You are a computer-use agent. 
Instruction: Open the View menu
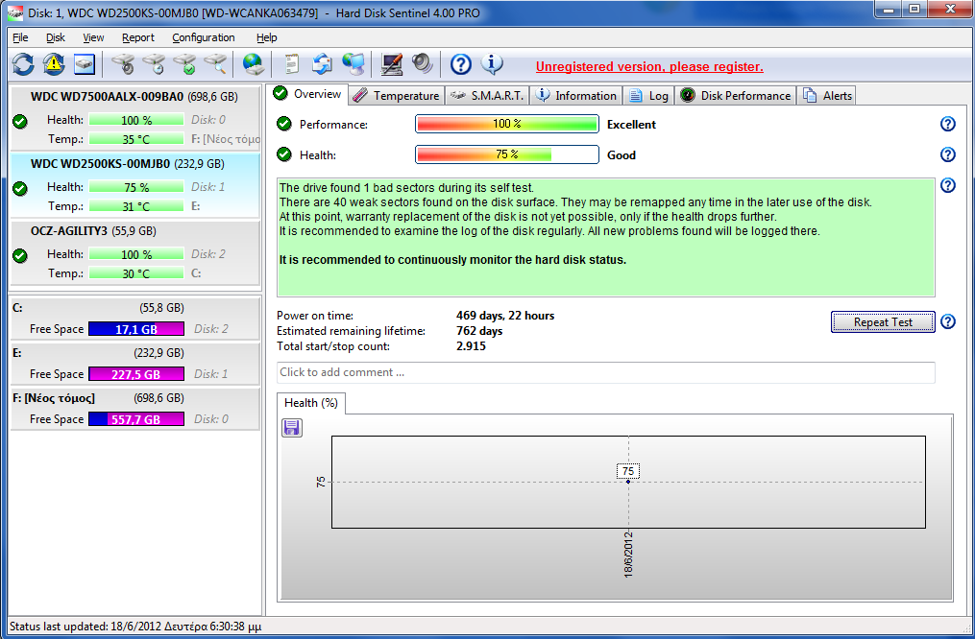pyautogui.click(x=93, y=37)
